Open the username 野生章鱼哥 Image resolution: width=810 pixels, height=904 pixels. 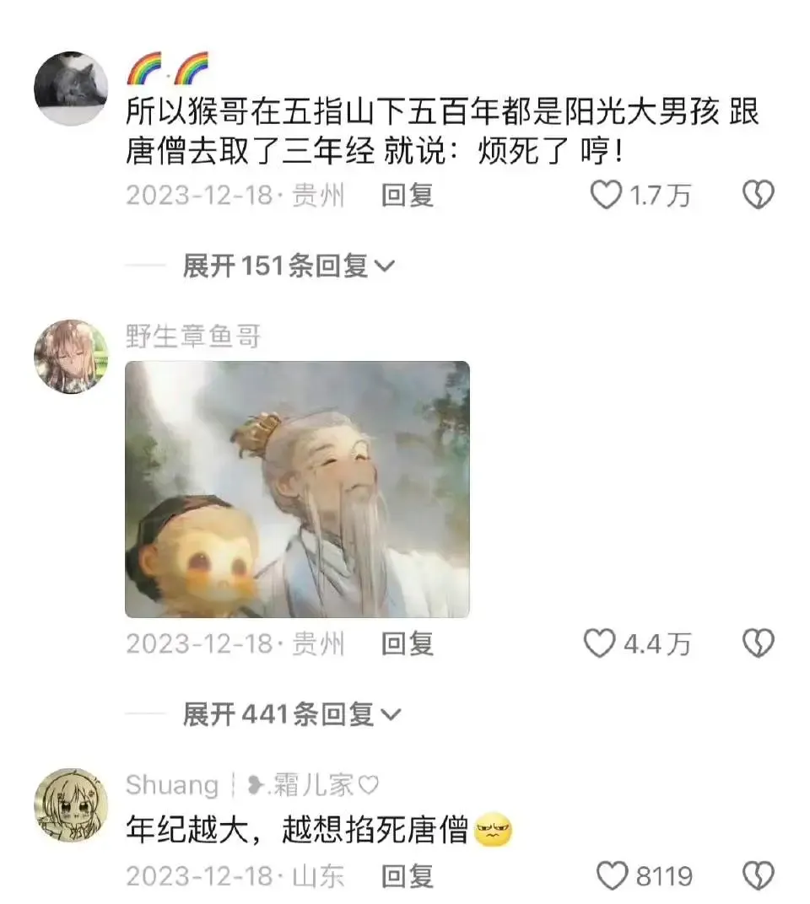point(193,336)
